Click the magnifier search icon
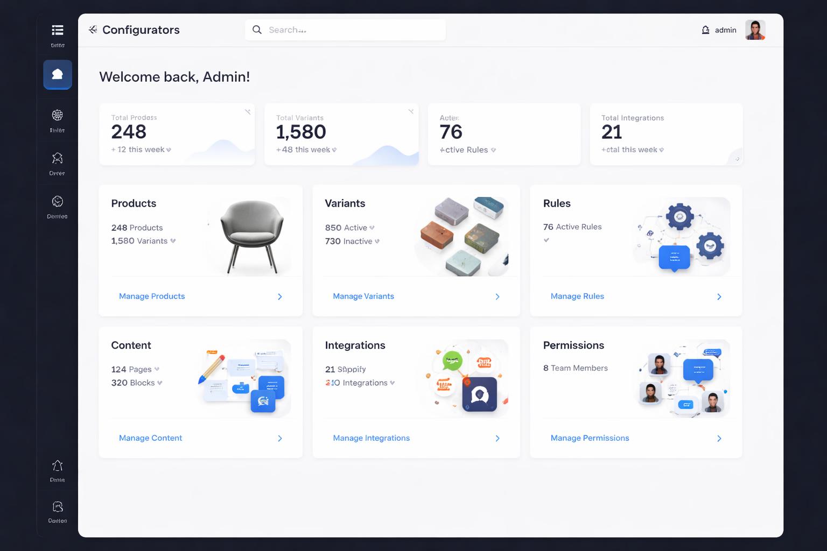This screenshot has width=827, height=551. pyautogui.click(x=257, y=30)
